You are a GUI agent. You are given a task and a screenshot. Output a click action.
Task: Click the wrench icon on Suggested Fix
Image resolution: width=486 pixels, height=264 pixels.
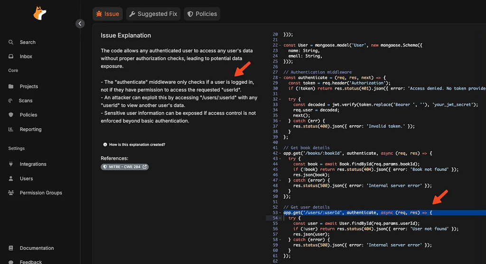pyautogui.click(x=132, y=14)
